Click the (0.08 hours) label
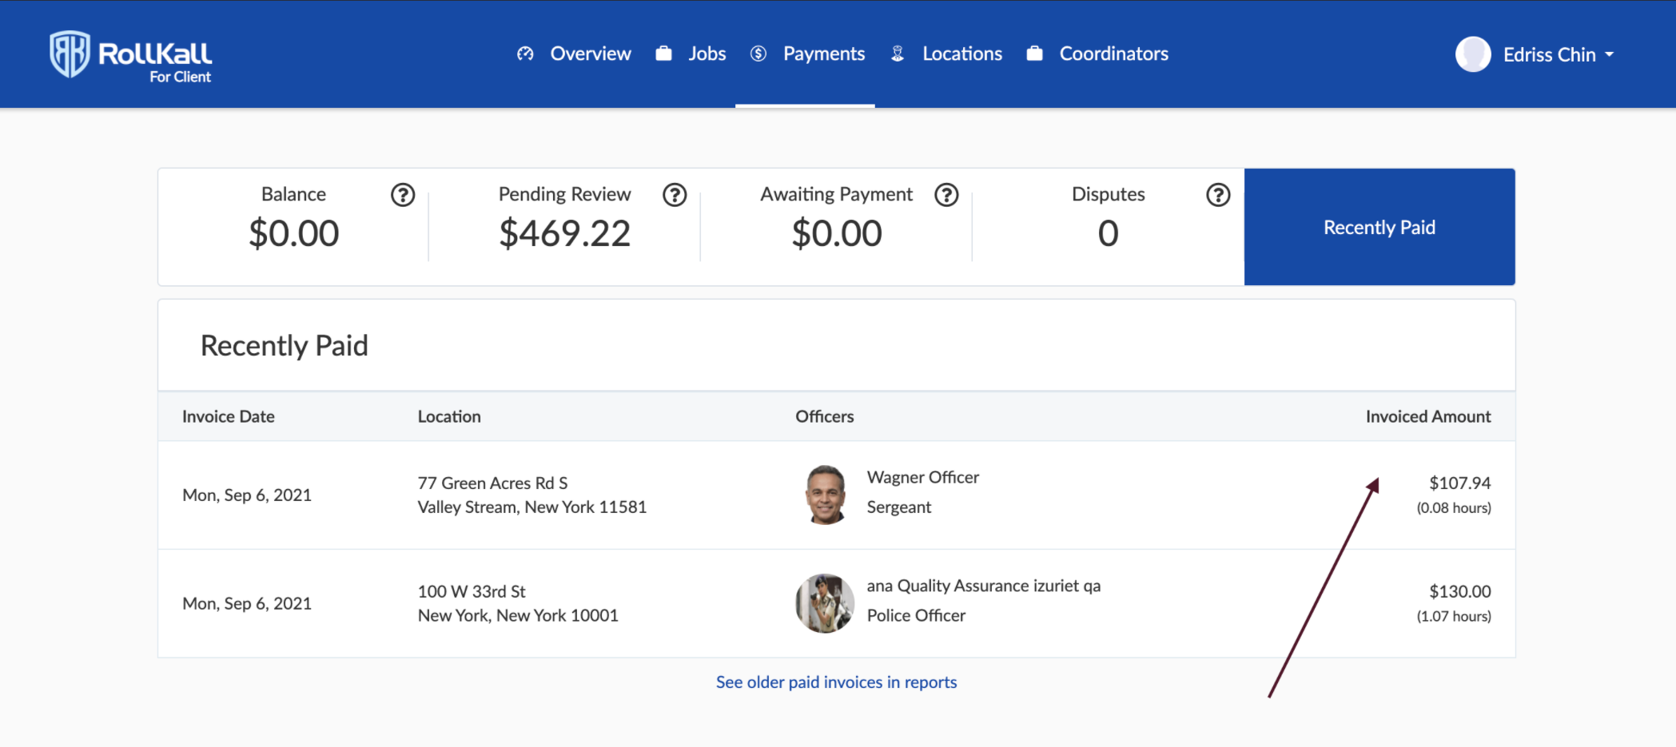Viewport: 1676px width, 747px height. (1454, 508)
